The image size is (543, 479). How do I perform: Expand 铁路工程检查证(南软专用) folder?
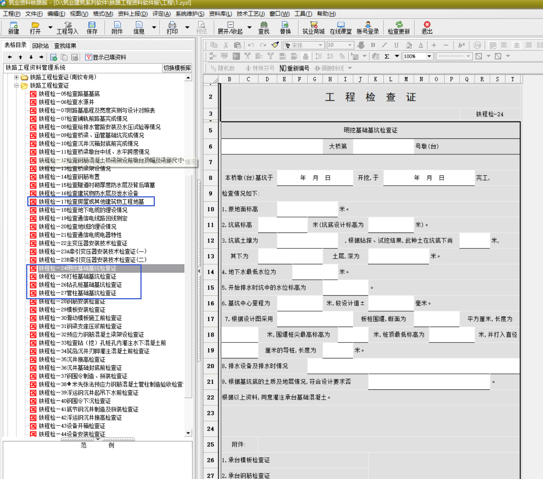16,77
